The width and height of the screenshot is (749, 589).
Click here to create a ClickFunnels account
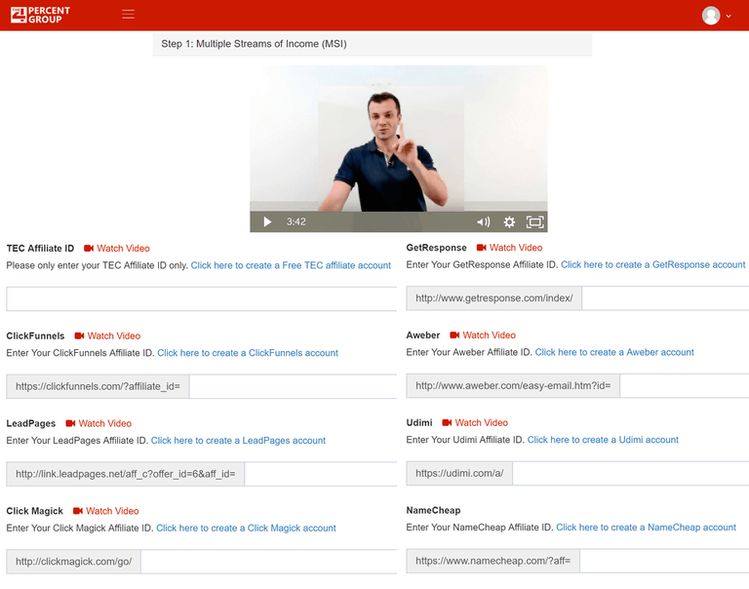[248, 353]
